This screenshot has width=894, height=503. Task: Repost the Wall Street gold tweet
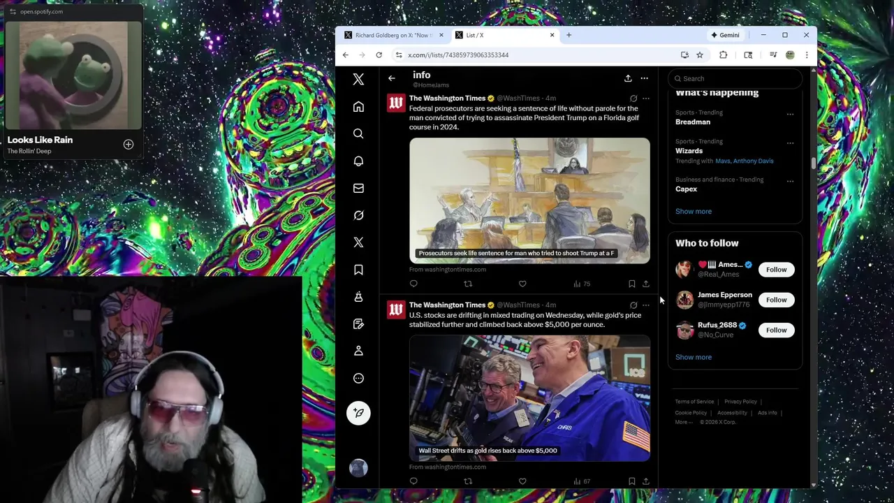(x=468, y=481)
